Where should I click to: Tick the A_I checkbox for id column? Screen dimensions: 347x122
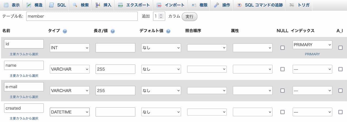[340, 48]
